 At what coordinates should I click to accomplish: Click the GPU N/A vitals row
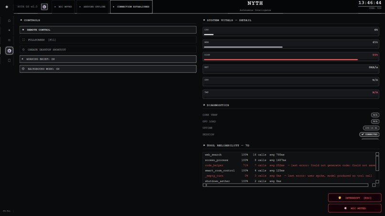(x=291, y=82)
